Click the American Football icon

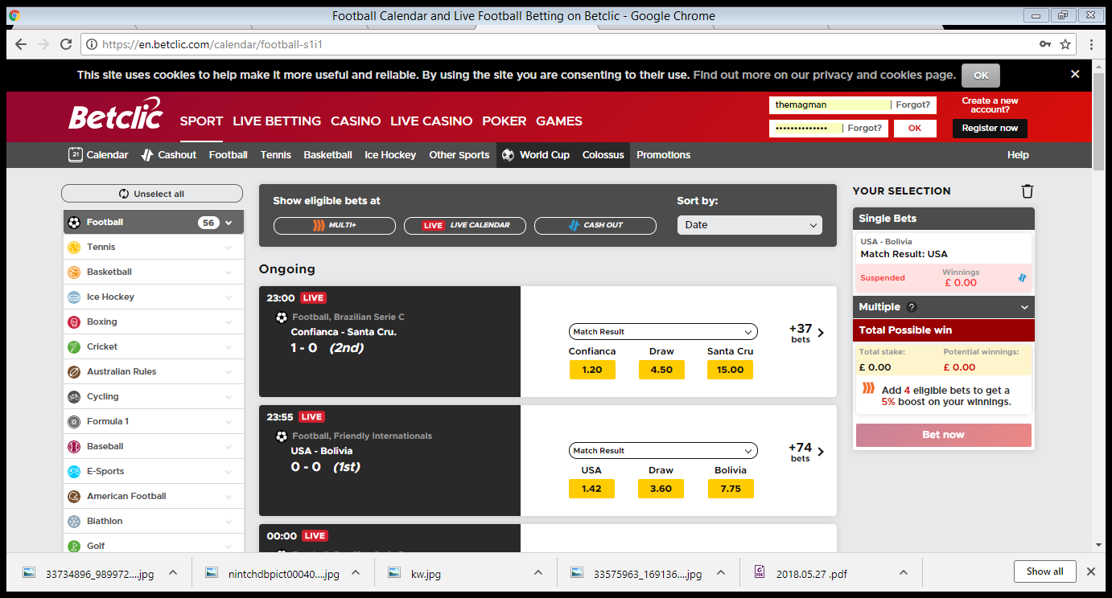click(x=74, y=496)
